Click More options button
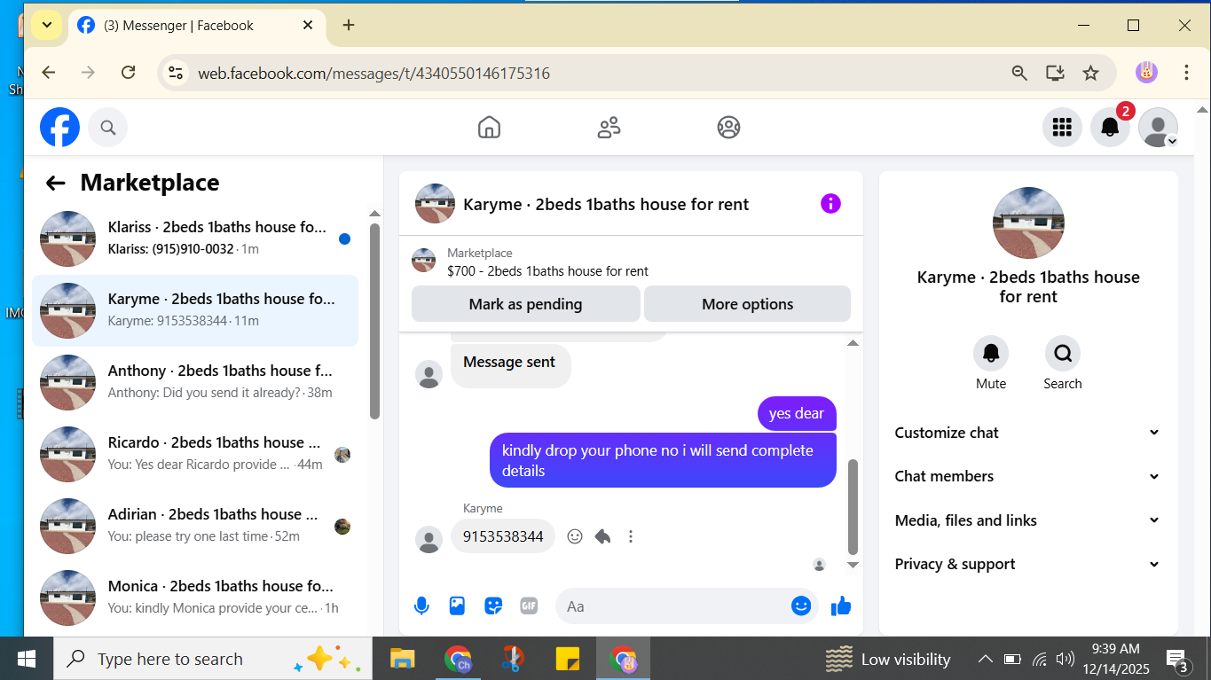The height and width of the screenshot is (680, 1211). (747, 304)
